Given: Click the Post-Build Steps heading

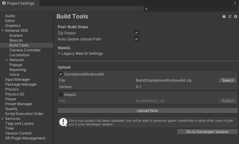Looking at the screenshot, I should point(73,27).
